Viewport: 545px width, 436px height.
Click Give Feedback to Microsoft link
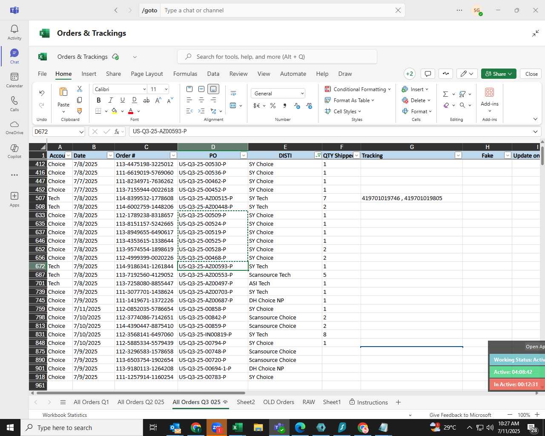460,415
